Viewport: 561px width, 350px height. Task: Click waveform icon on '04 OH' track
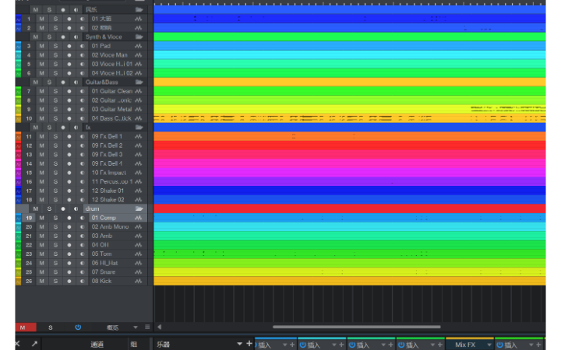139,245
